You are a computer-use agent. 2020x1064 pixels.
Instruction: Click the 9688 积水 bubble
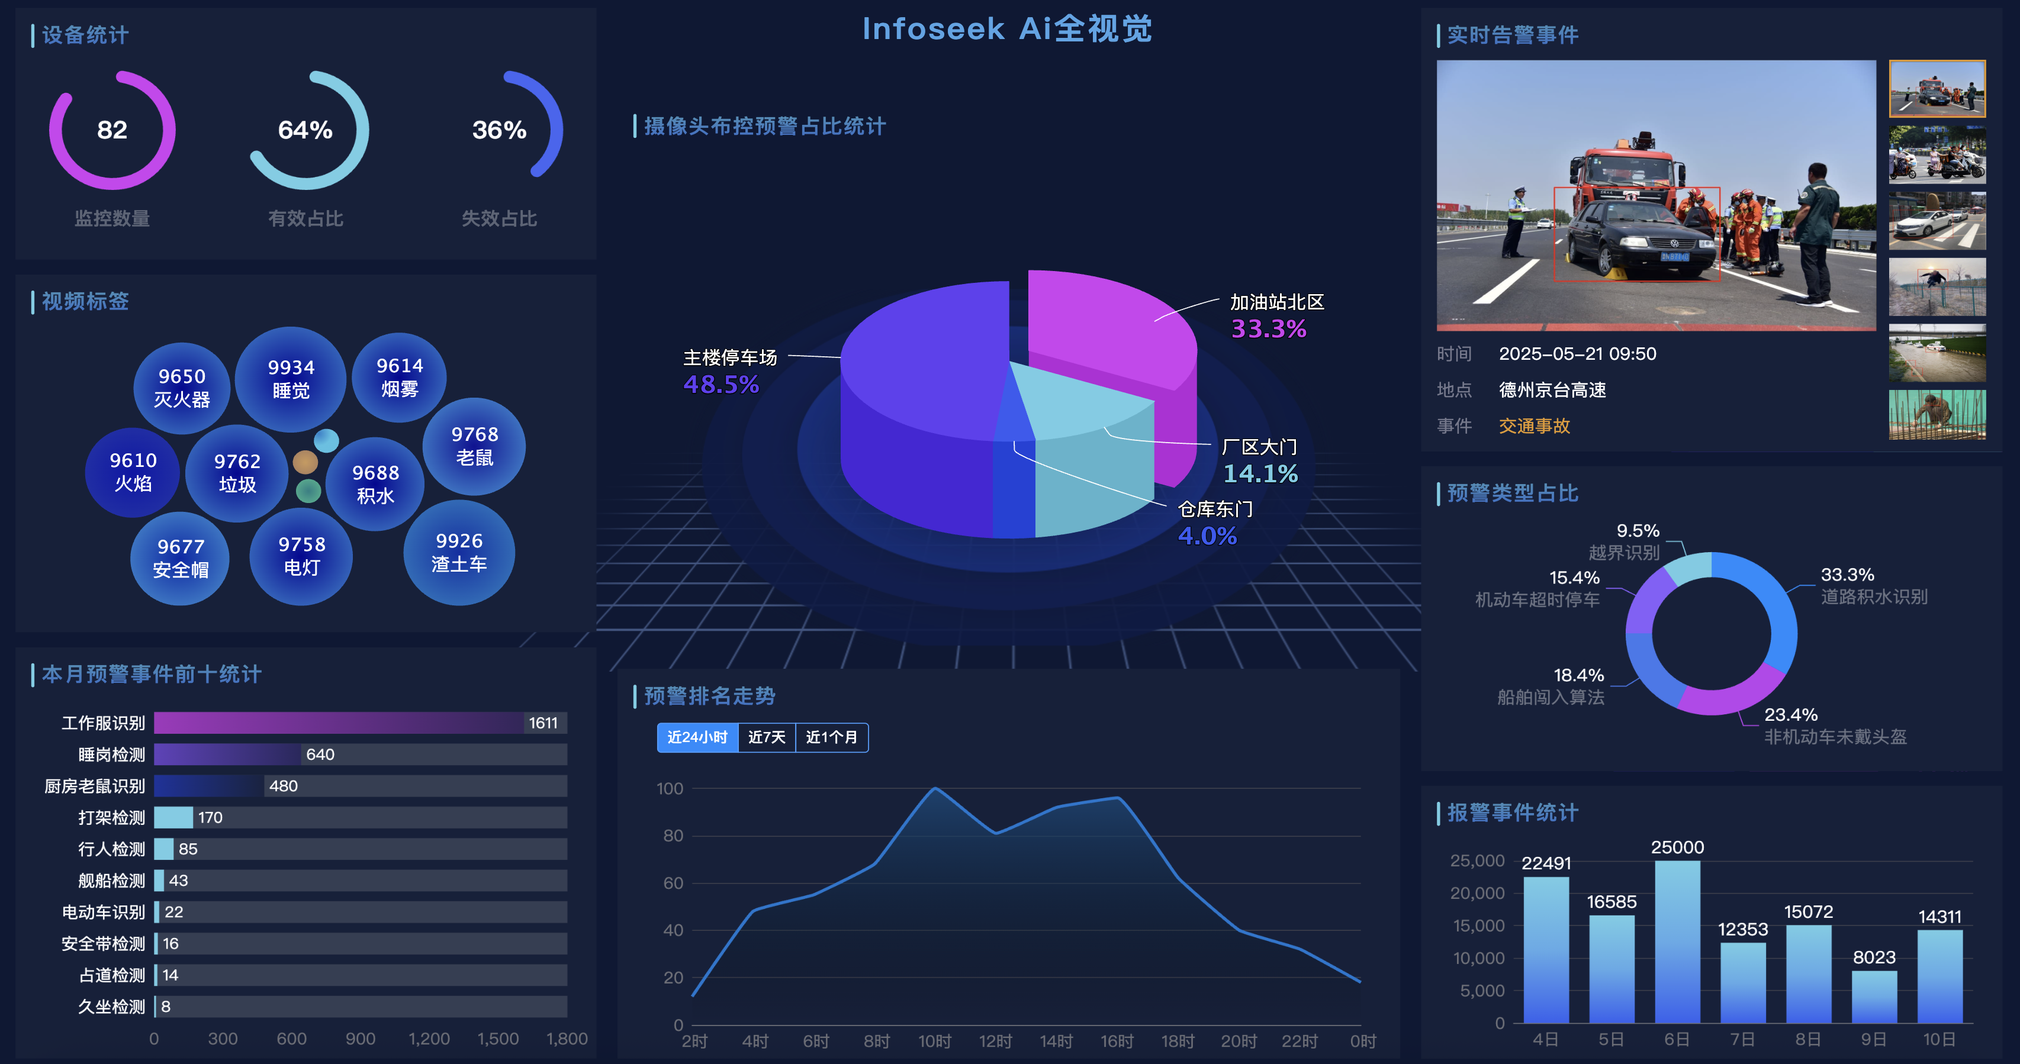375,484
